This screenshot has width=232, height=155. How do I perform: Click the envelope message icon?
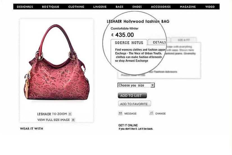(x=120, y=113)
